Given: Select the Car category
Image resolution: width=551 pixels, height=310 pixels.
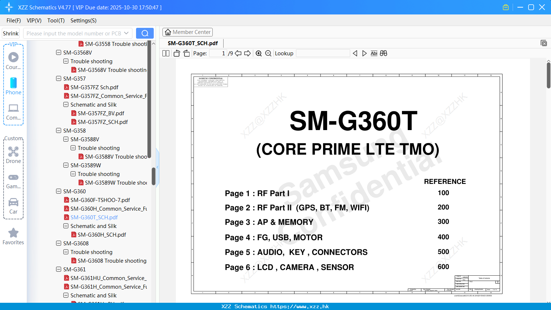Looking at the screenshot, I should click(13, 206).
